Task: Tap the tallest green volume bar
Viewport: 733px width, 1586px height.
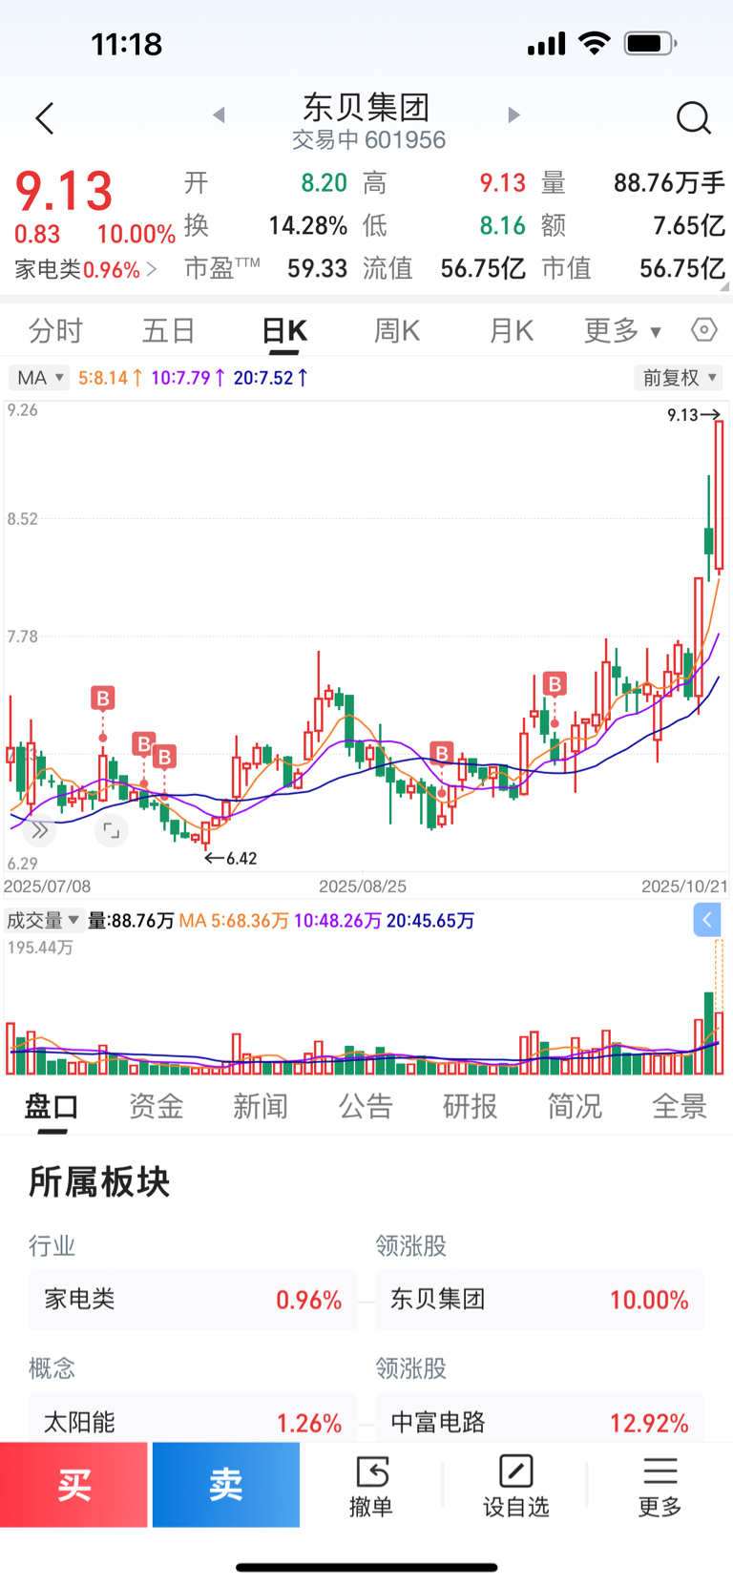Action: pos(709,1033)
